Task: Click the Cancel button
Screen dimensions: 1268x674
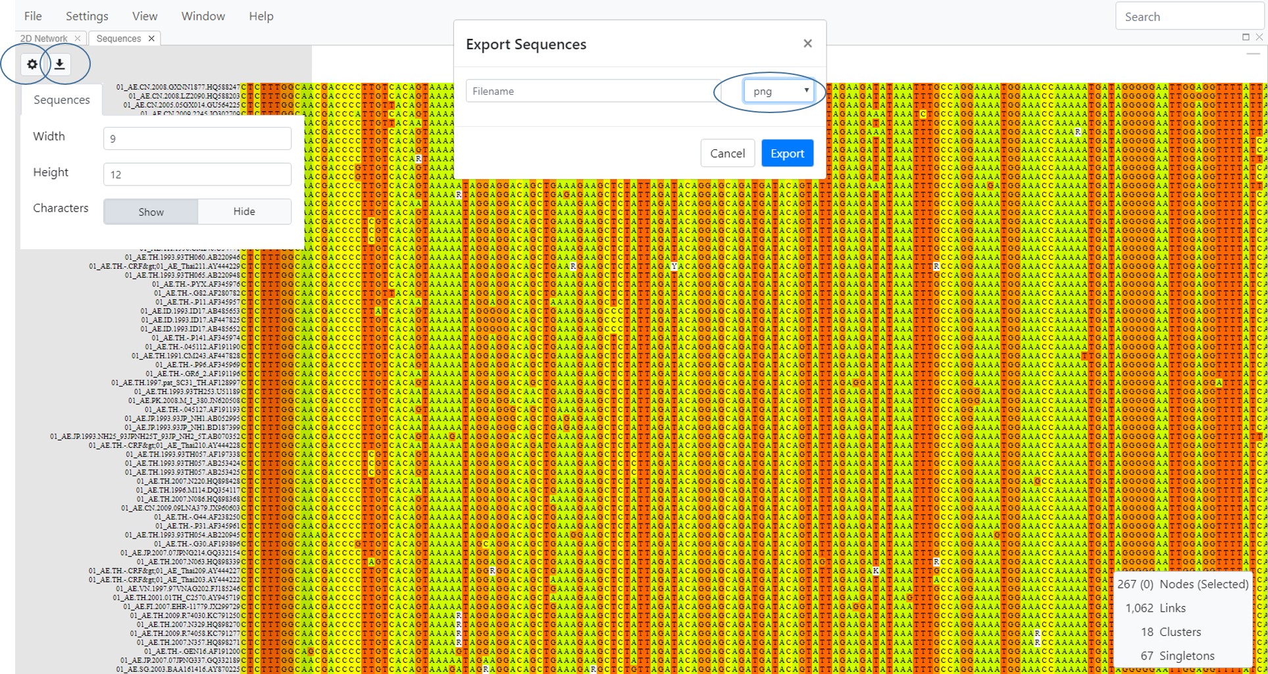Action: 727,153
